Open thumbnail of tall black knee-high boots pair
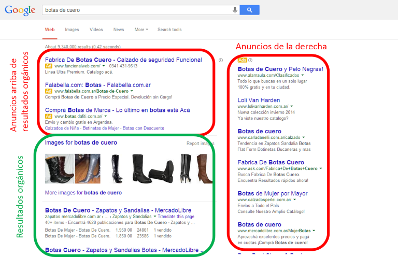The height and width of the screenshot is (257, 398). (x=186, y=168)
